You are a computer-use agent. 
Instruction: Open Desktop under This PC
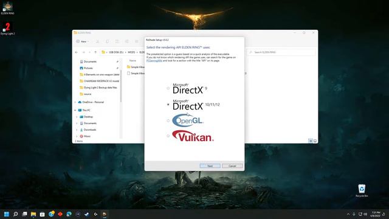86,117
